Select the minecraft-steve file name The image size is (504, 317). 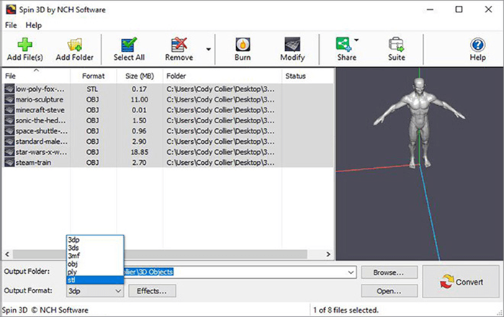pos(40,110)
